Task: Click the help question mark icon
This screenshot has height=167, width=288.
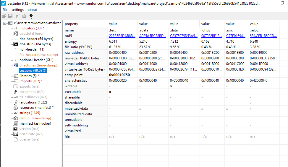Action: coord(31,16)
